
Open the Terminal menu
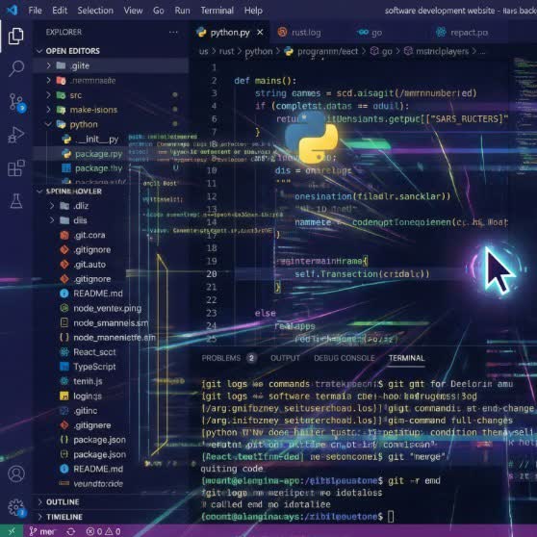coord(217,11)
